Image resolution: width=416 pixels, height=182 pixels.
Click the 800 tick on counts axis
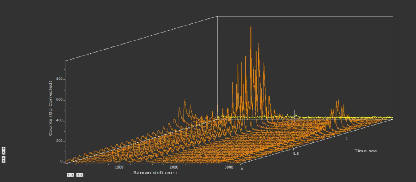[x=59, y=79]
